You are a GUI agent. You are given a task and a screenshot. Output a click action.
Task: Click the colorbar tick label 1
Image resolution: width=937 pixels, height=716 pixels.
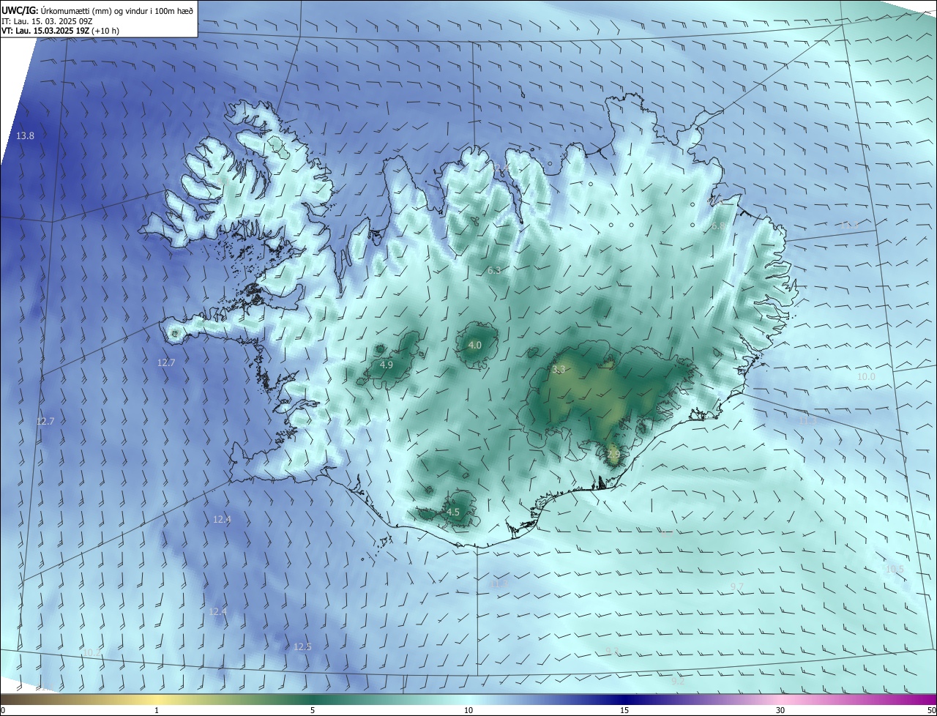pos(157,710)
